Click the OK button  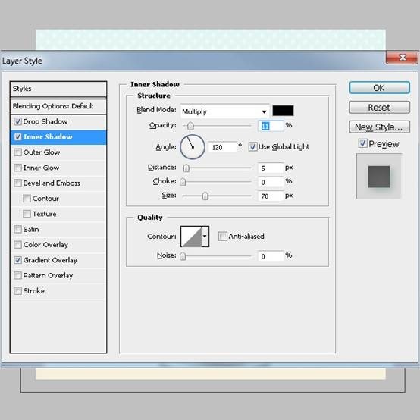(379, 88)
